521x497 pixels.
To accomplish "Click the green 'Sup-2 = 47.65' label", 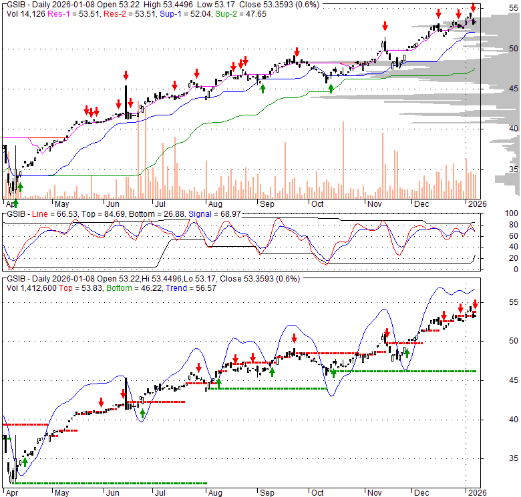I will [x=240, y=14].
